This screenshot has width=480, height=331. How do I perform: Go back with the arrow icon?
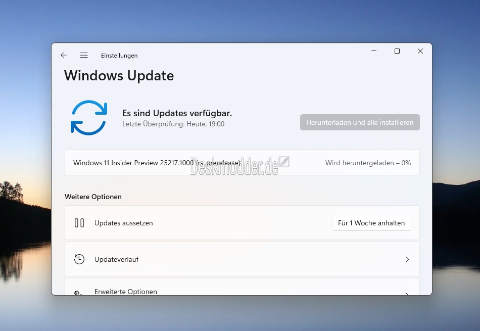coord(64,55)
